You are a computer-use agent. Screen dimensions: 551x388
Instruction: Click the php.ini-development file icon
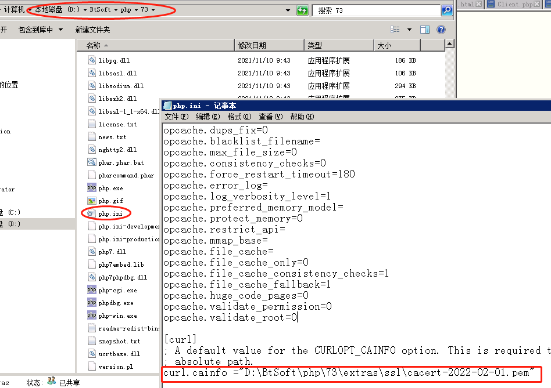(92, 226)
